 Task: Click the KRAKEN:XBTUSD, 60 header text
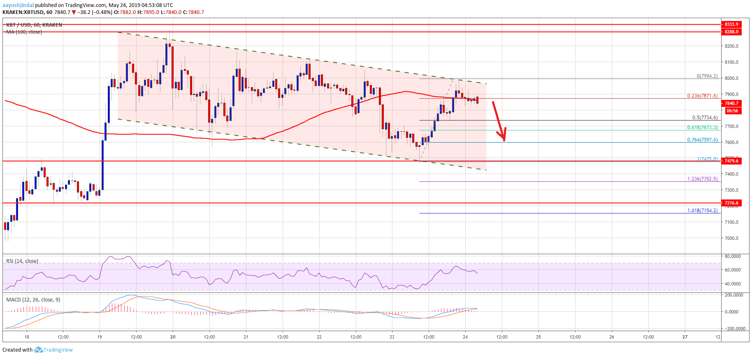click(x=27, y=12)
